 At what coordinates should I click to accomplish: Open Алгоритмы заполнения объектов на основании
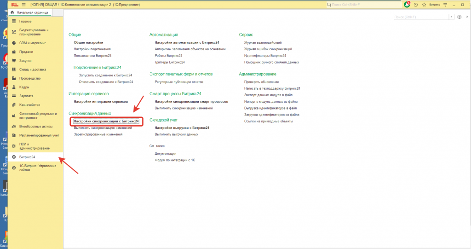(x=190, y=49)
